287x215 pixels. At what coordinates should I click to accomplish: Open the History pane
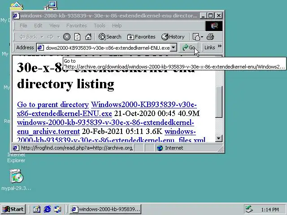coord(173,37)
